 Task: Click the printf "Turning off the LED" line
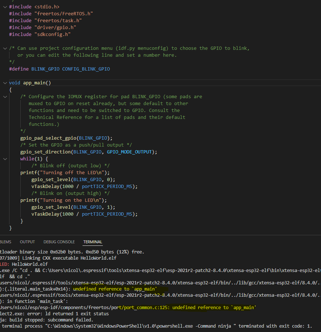65,173
